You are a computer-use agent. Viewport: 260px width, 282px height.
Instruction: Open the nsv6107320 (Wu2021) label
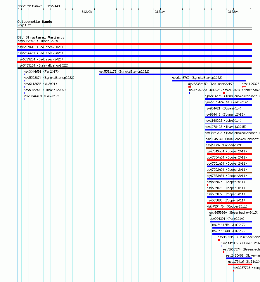click(206, 90)
